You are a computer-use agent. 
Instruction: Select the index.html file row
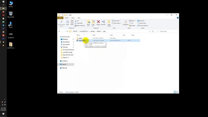click(108, 40)
